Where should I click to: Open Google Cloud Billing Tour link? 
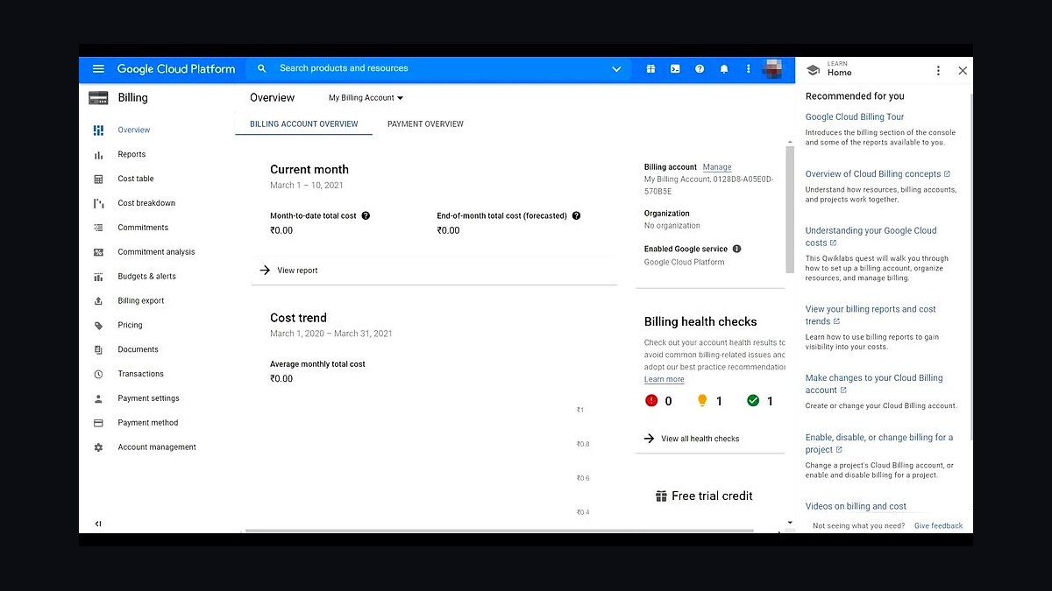[x=855, y=117]
